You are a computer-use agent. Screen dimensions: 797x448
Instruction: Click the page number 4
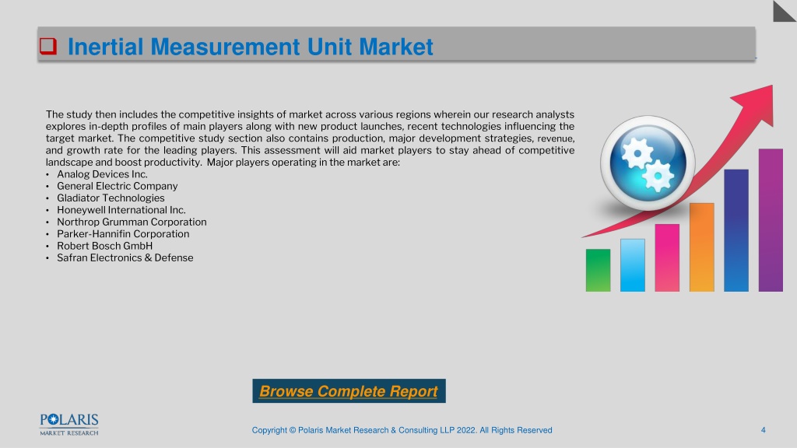763,430
